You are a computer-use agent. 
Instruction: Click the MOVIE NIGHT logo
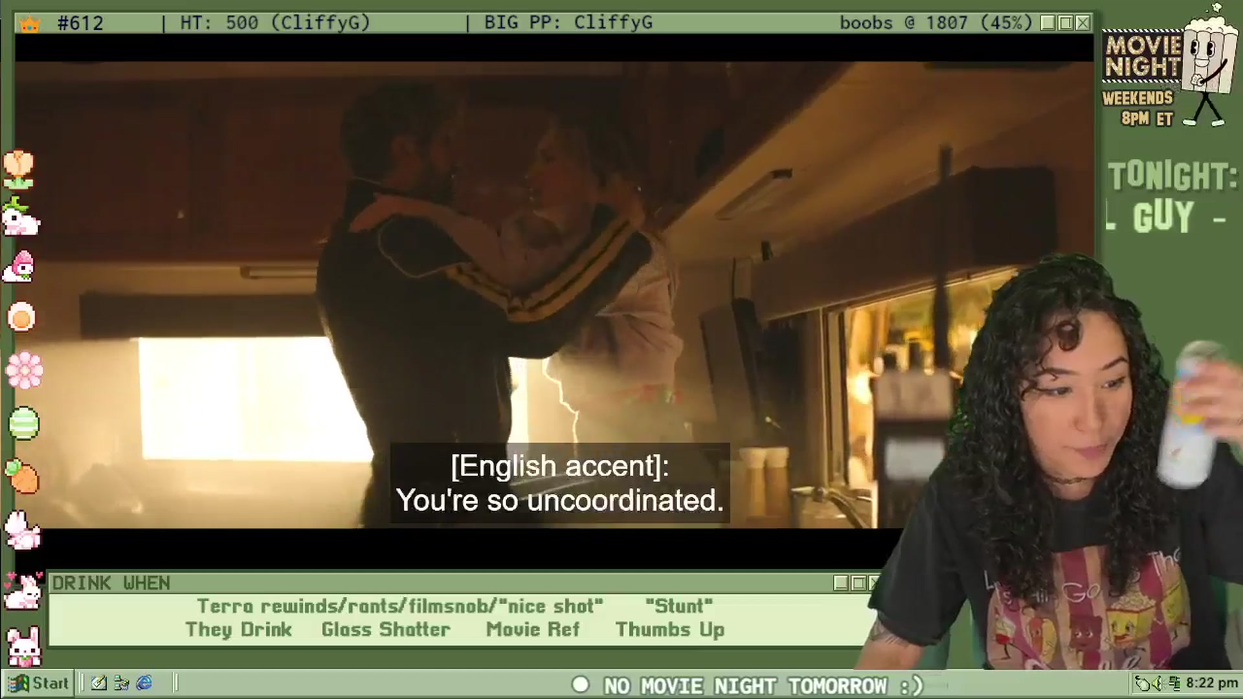point(1143,57)
